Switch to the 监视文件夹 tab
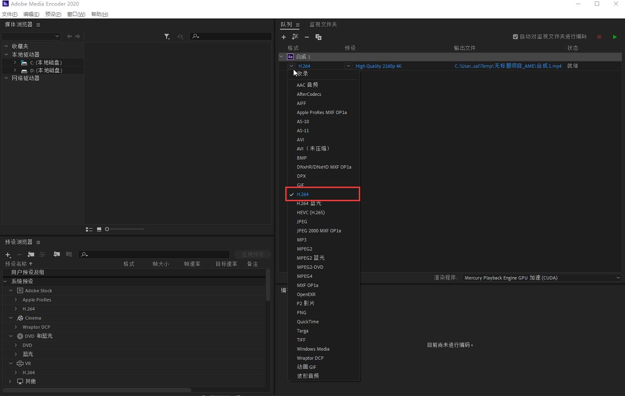The height and width of the screenshot is (396, 625). click(323, 25)
